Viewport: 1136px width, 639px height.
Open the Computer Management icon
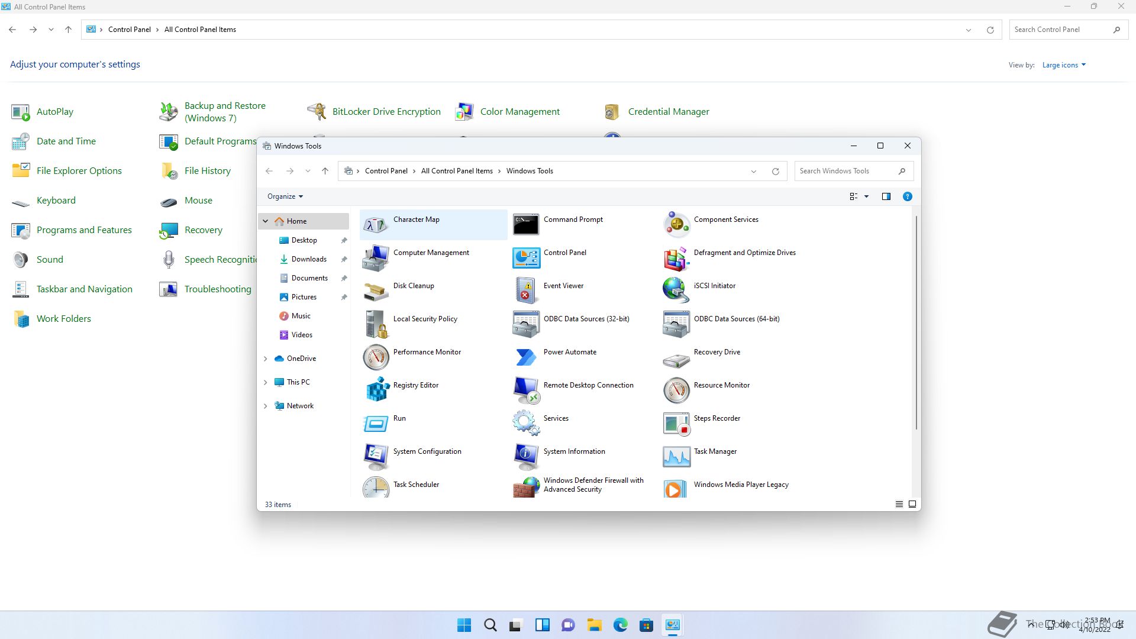pyautogui.click(x=376, y=258)
